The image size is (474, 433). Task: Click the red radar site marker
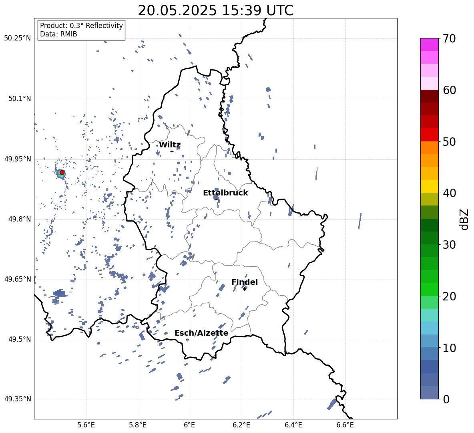(x=62, y=173)
